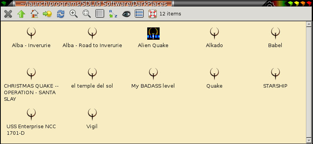Toggle hidden files with the eye icon
The height and width of the screenshot is (144, 313).
click(x=126, y=14)
